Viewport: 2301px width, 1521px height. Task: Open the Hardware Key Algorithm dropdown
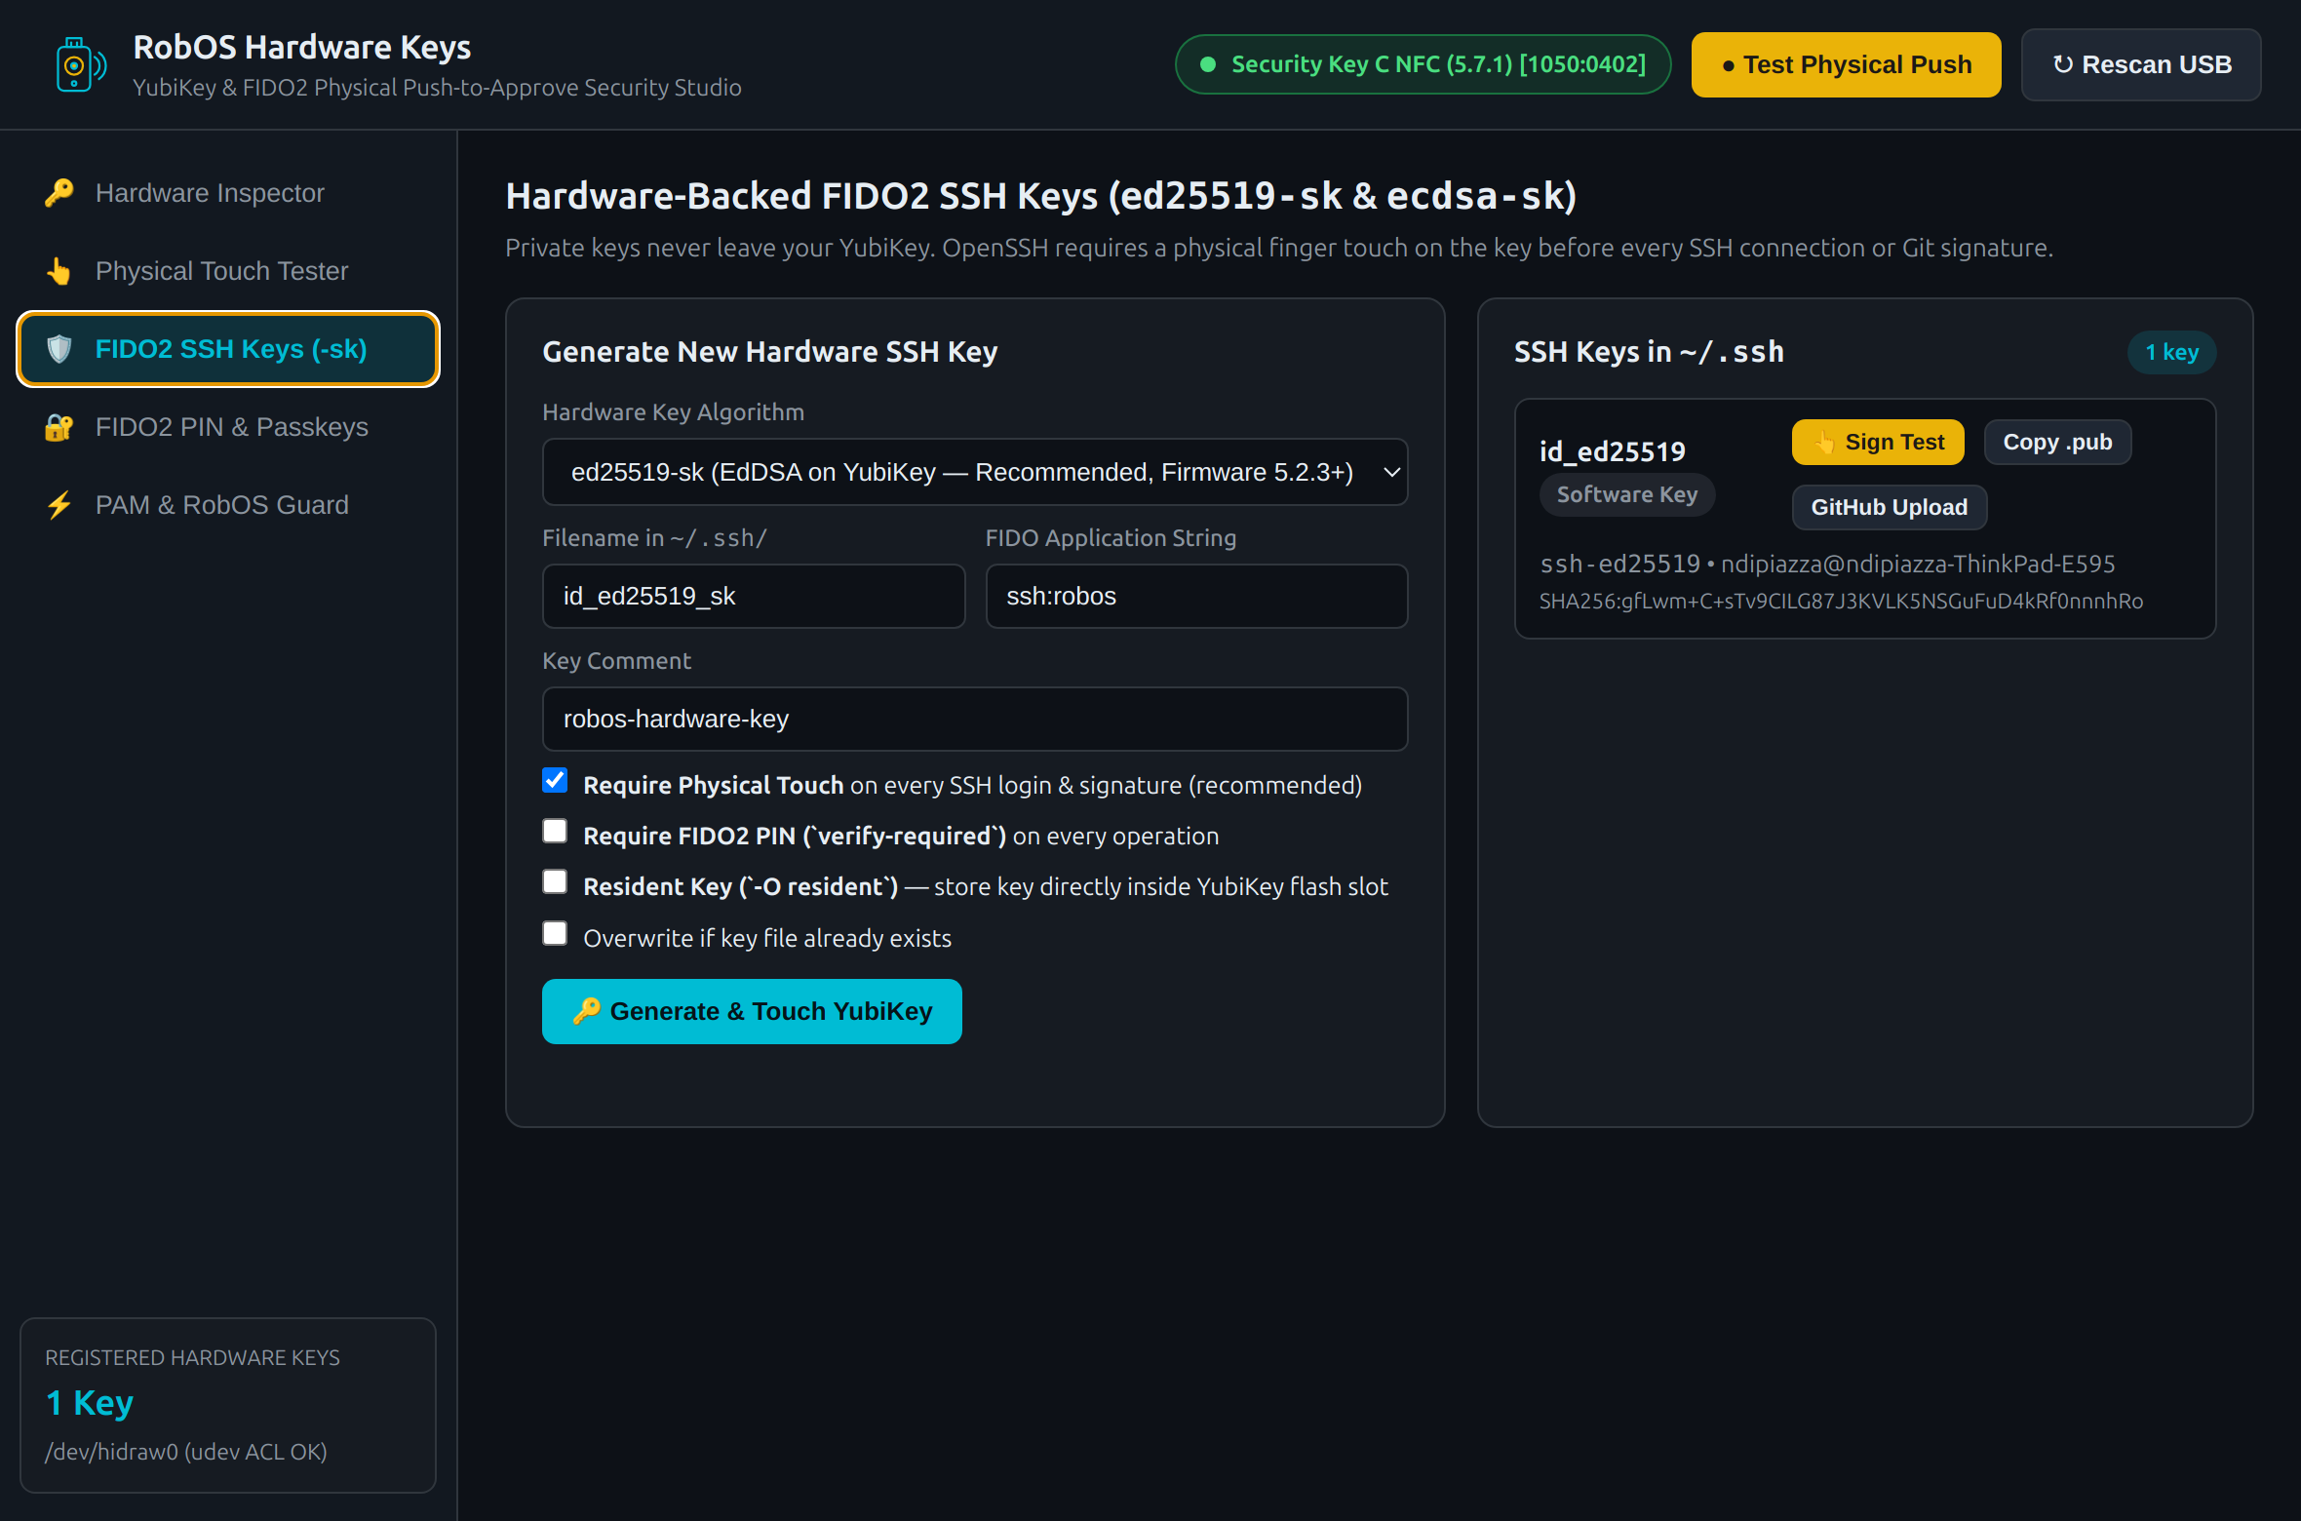coord(975,472)
